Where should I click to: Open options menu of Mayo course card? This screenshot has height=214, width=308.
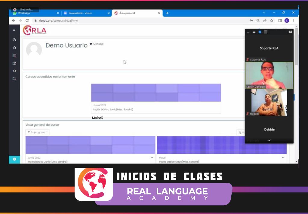click(283, 157)
